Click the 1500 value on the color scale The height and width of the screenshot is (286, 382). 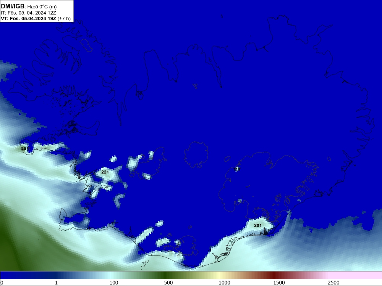pyautogui.click(x=279, y=283)
